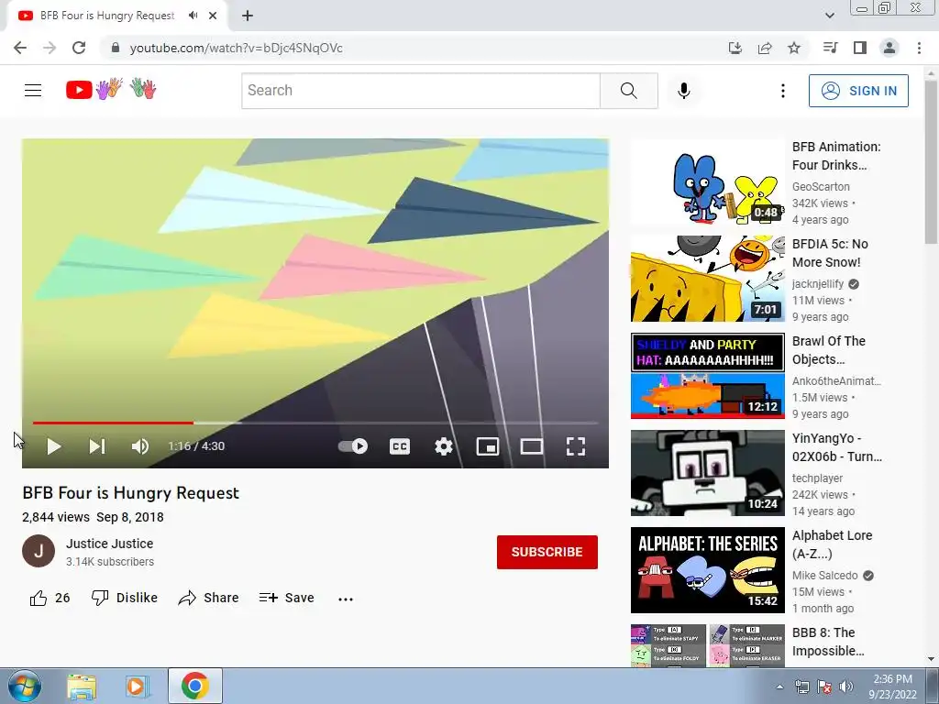The width and height of the screenshot is (939, 704).
Task: Save video to a playlist
Action: pos(286,598)
